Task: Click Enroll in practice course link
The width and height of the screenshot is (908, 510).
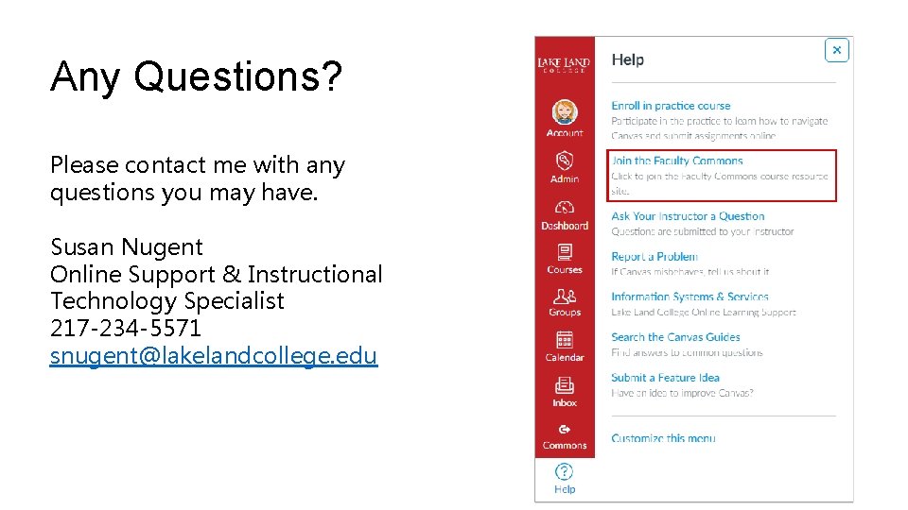Action: 671,106
